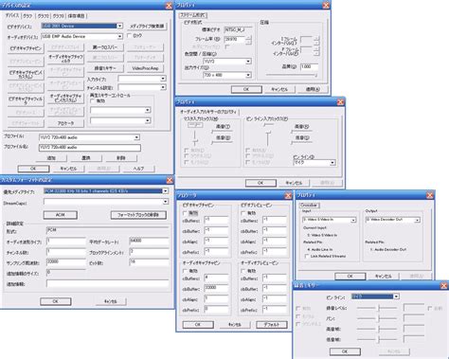This screenshot has width=449, height=359.
Task: Toggle the ロック checkbox in device settings
Action: coord(129,36)
